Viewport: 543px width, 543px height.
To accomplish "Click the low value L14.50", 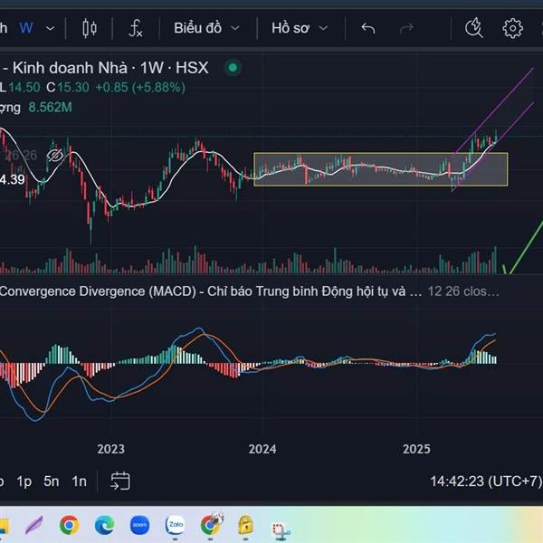I will 21,87.
